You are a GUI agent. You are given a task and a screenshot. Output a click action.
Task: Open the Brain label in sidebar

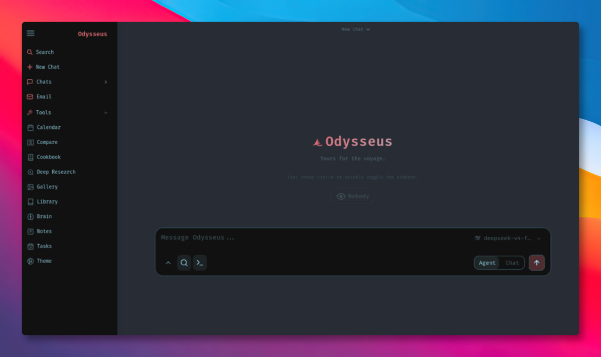click(x=44, y=217)
